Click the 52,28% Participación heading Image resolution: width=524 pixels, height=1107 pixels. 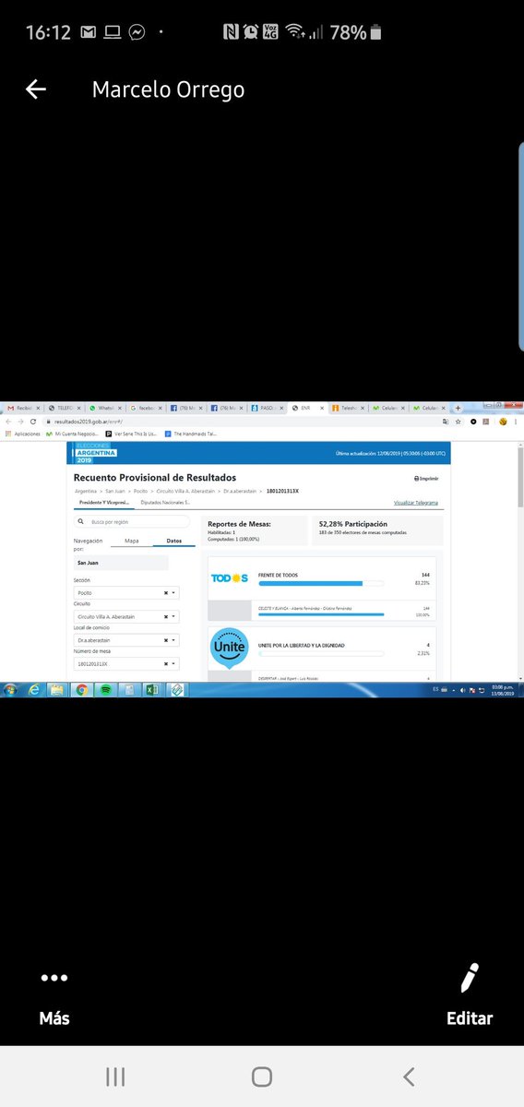coord(352,523)
